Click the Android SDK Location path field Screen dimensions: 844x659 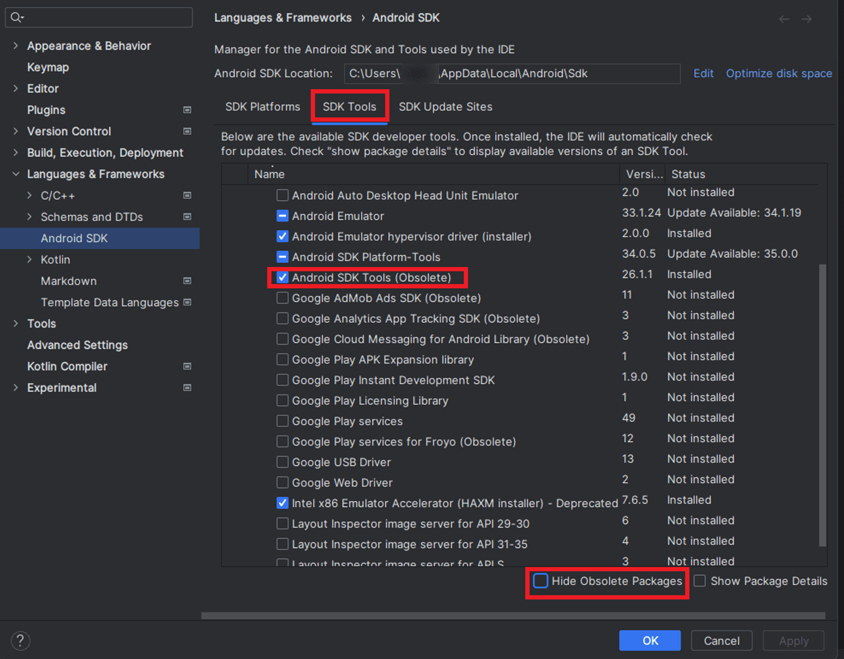[x=512, y=74]
